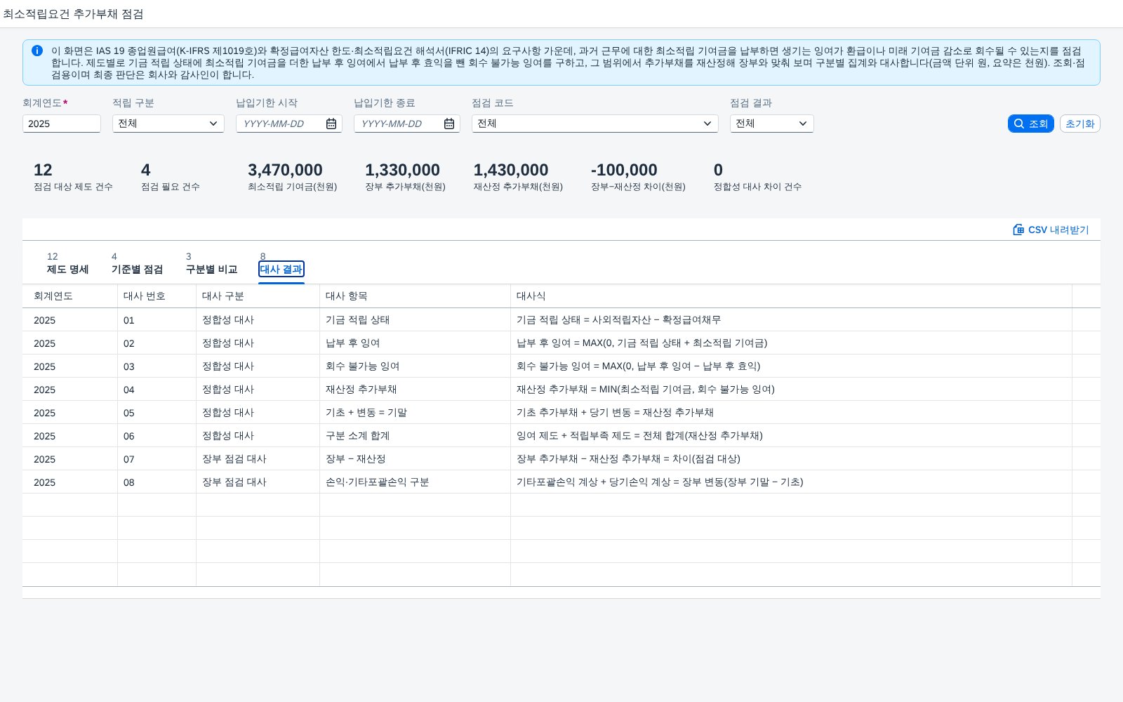The height and width of the screenshot is (702, 1123).
Task: Click the 대사식 column header
Action: (792, 296)
